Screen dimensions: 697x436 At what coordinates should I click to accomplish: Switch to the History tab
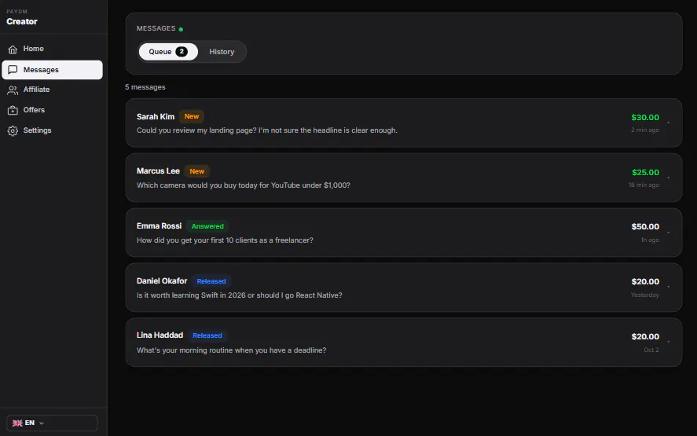(x=222, y=52)
